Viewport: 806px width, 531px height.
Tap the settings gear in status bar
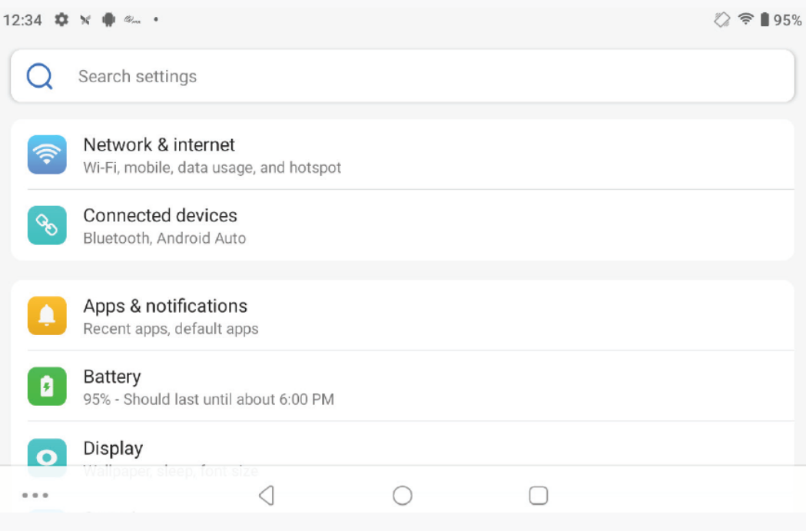point(61,20)
